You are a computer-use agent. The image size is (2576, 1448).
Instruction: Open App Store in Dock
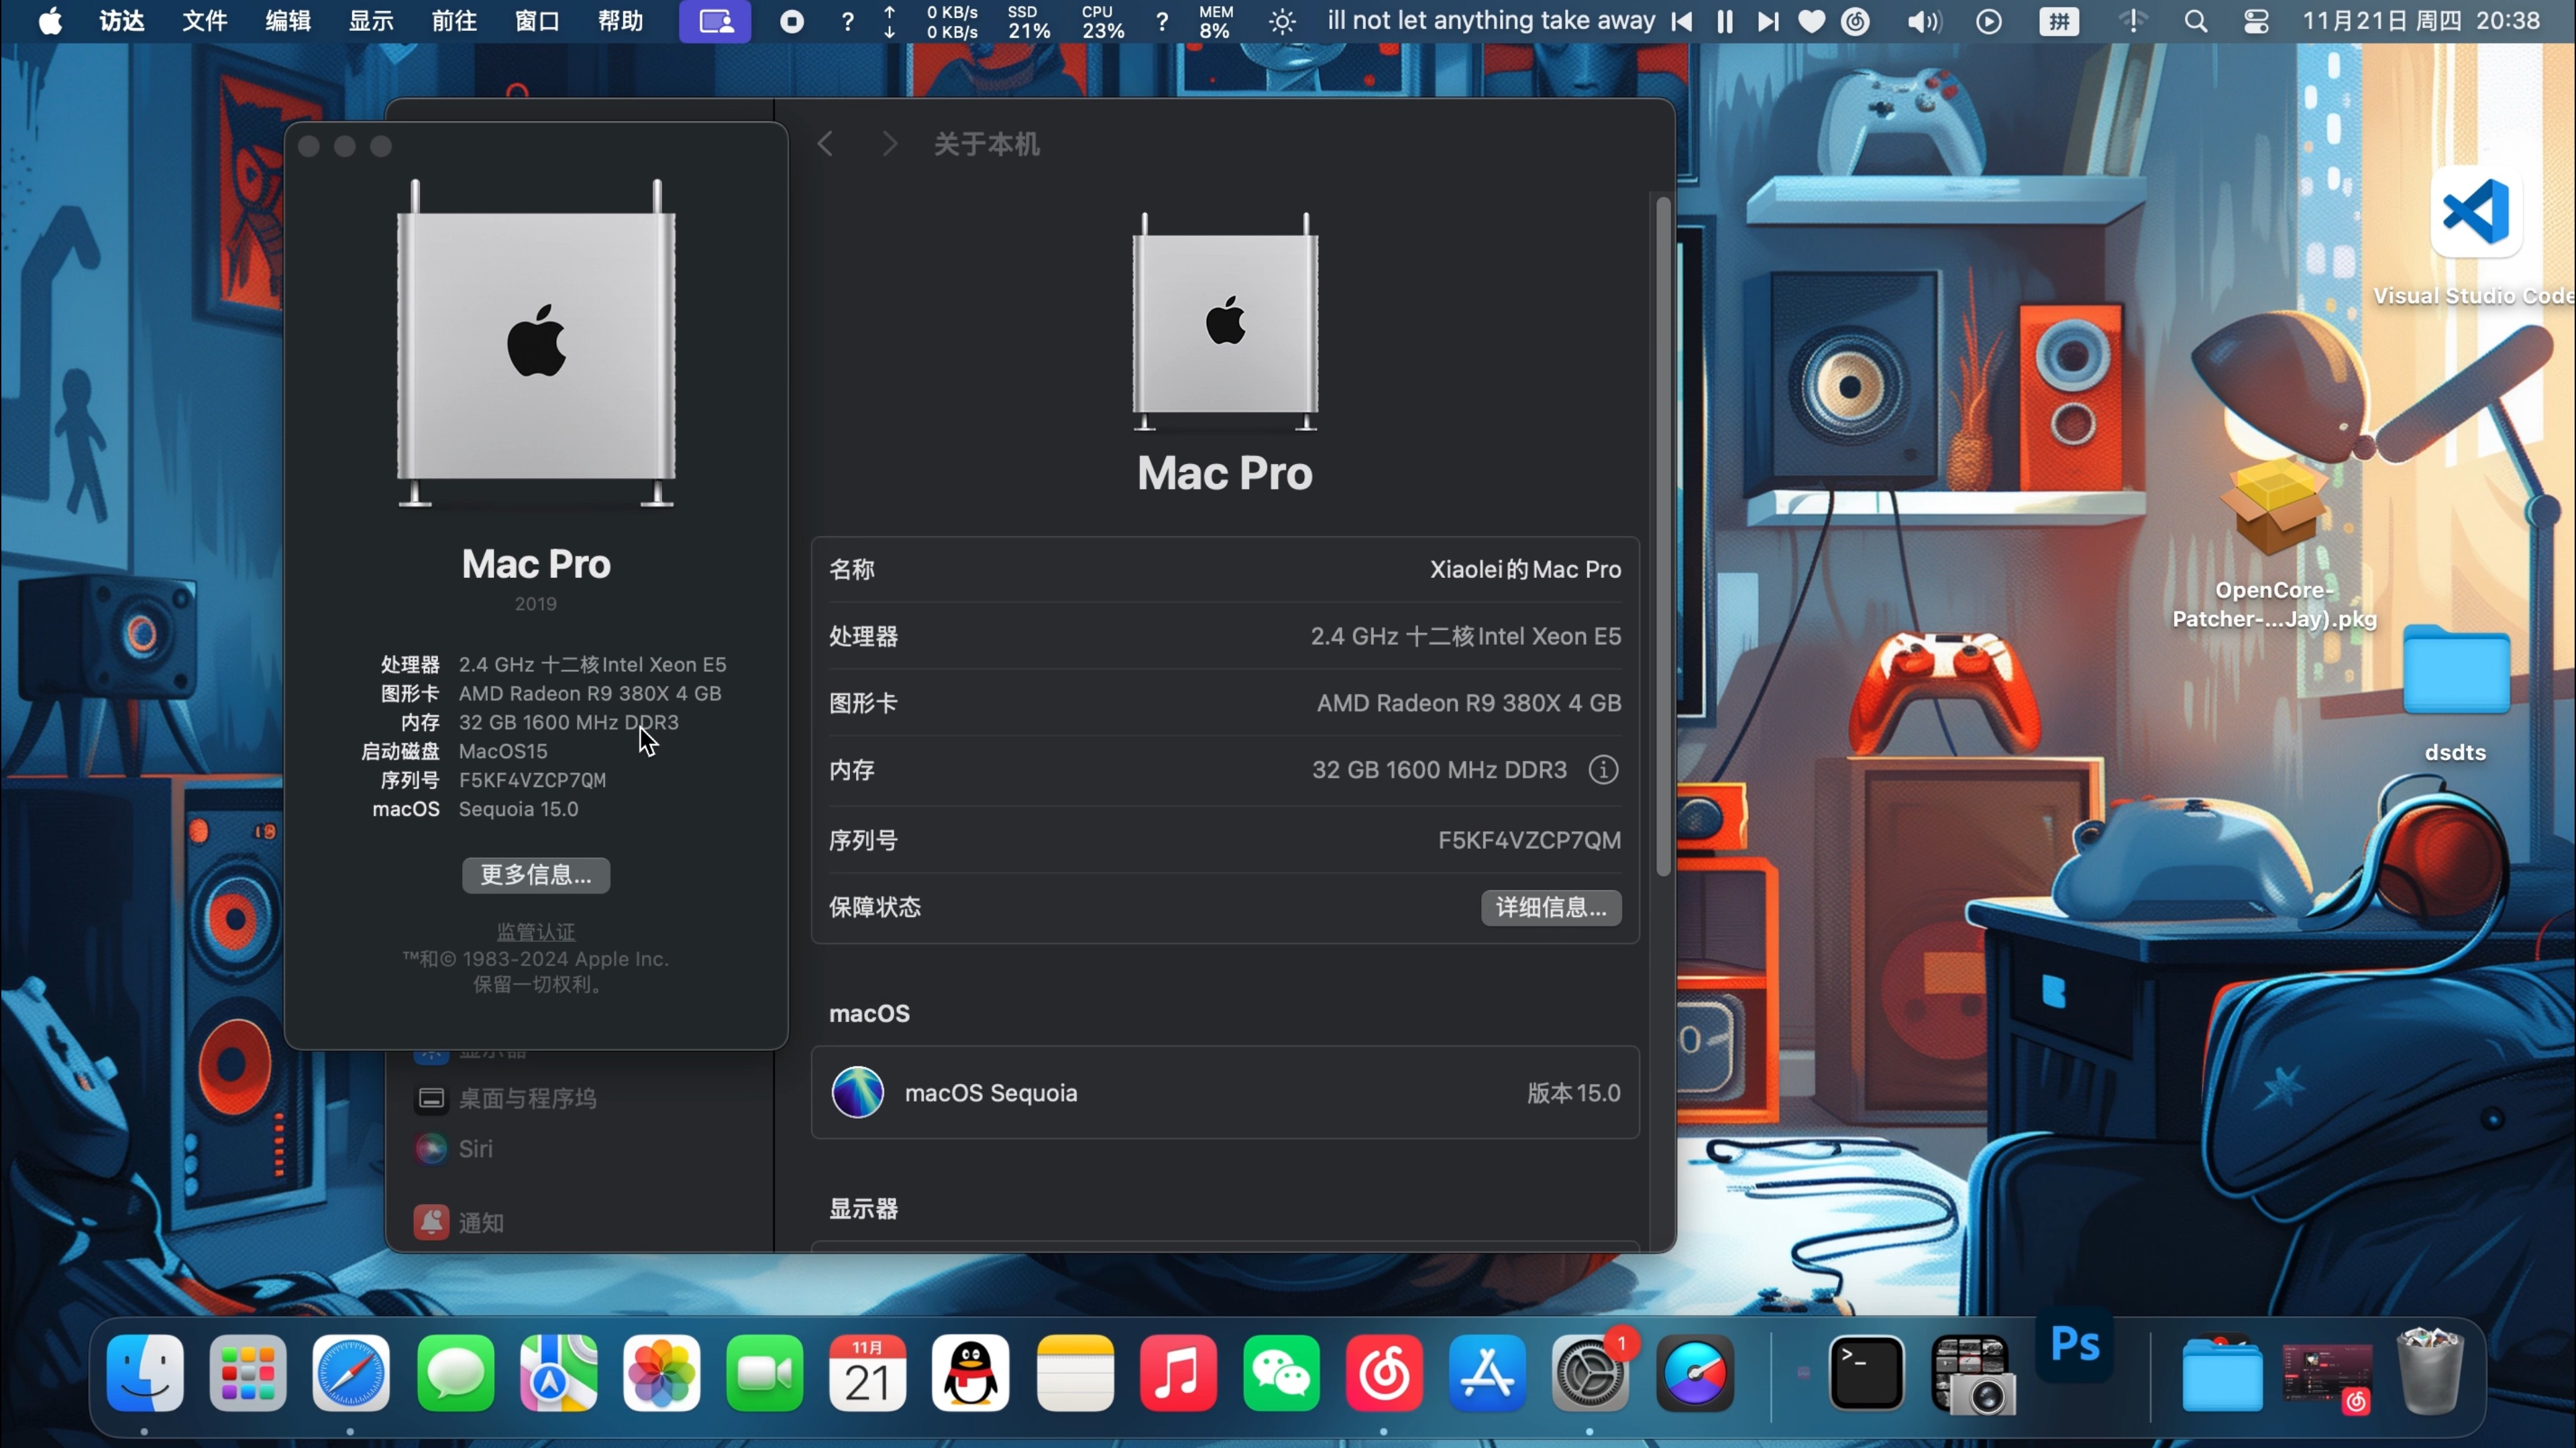click(x=1487, y=1373)
